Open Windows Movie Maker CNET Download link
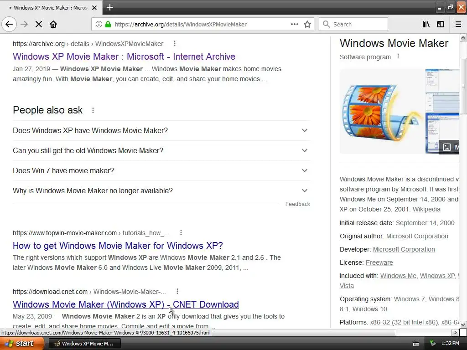 (126, 304)
